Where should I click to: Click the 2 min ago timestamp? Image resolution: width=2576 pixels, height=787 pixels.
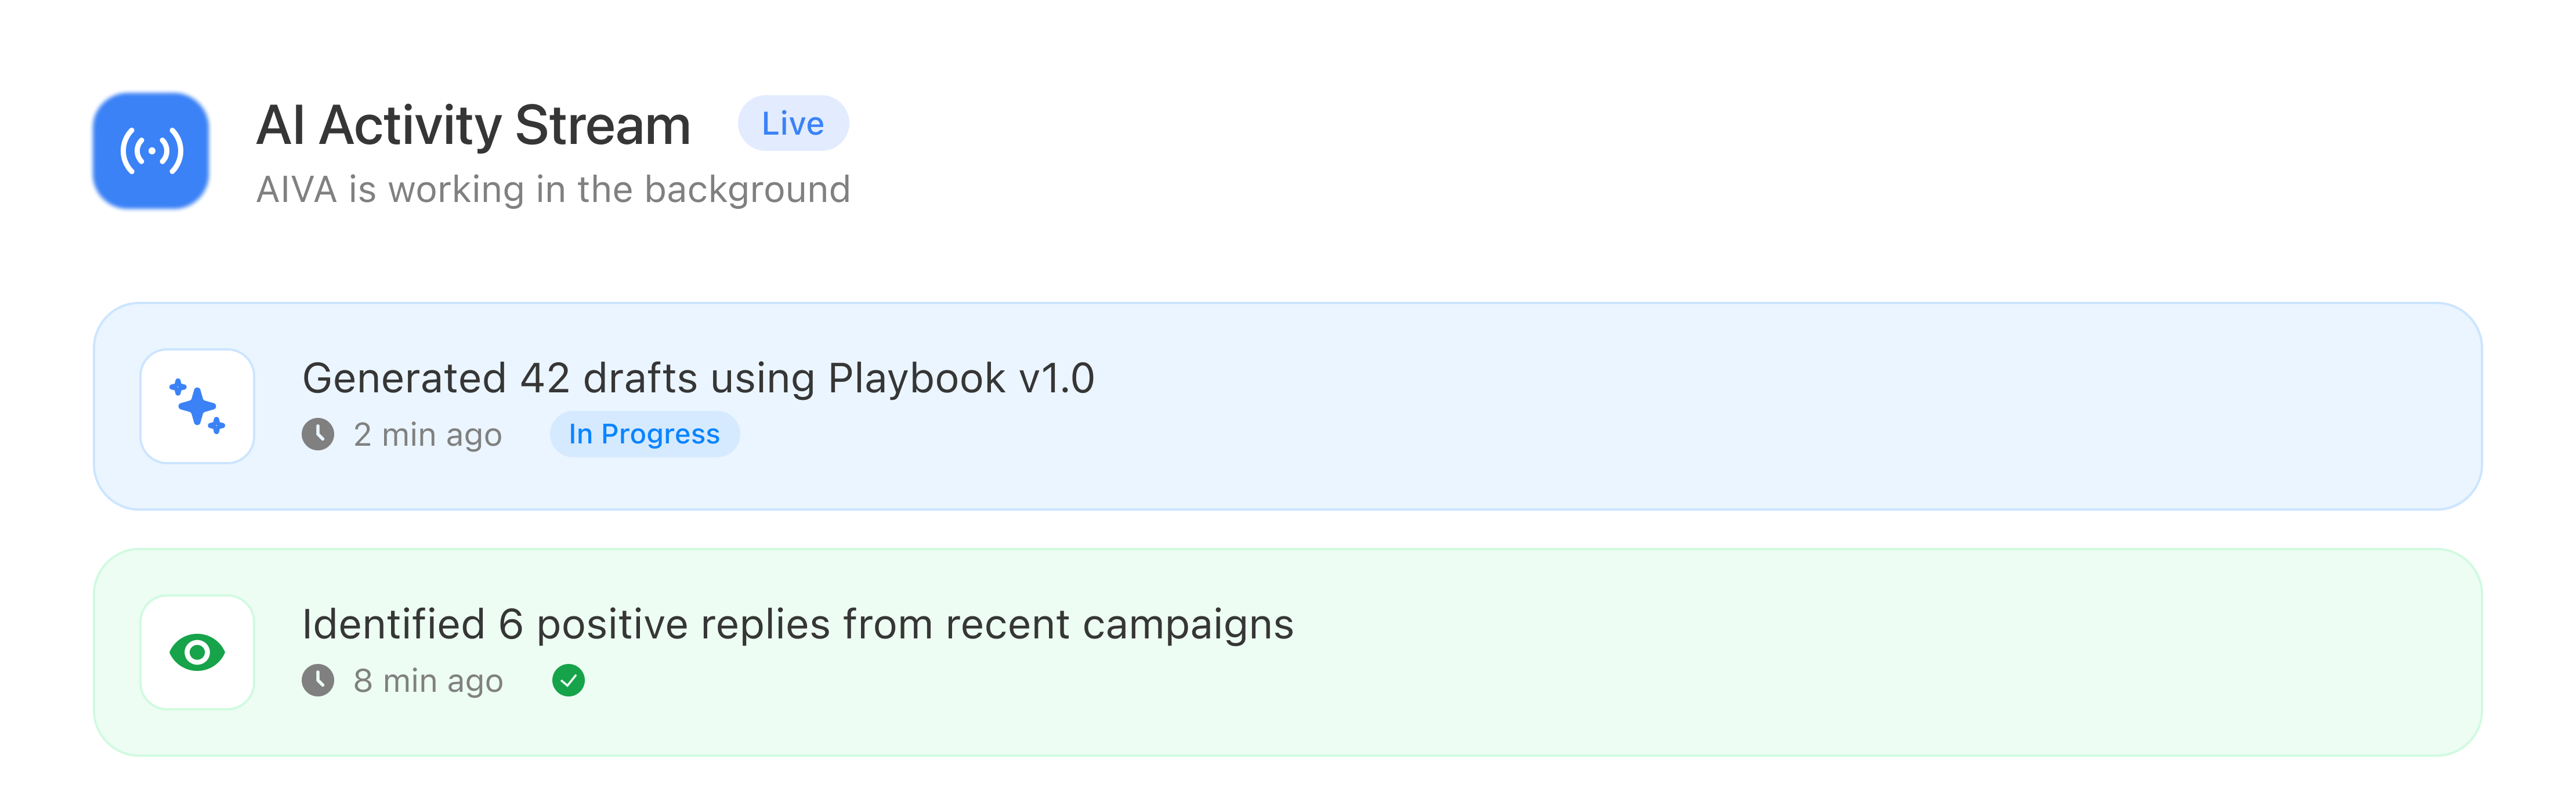427,435
